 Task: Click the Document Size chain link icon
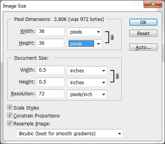point(117,76)
